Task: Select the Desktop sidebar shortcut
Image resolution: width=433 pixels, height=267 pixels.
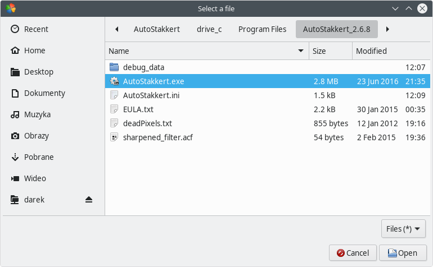Action: coord(52,72)
